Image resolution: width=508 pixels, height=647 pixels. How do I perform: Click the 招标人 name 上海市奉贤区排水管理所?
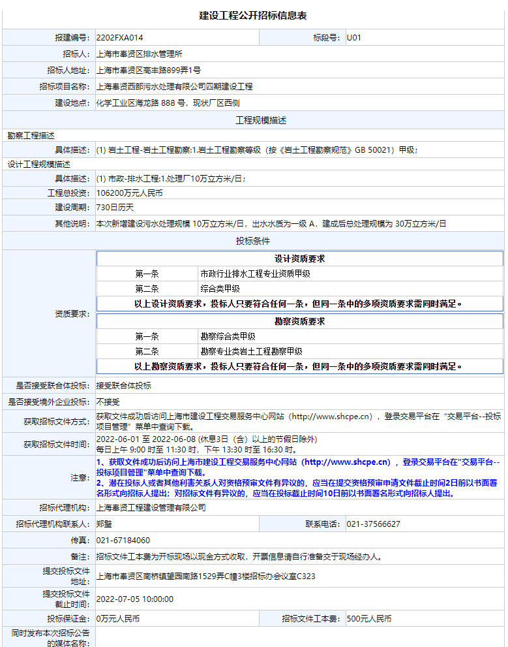[139, 54]
